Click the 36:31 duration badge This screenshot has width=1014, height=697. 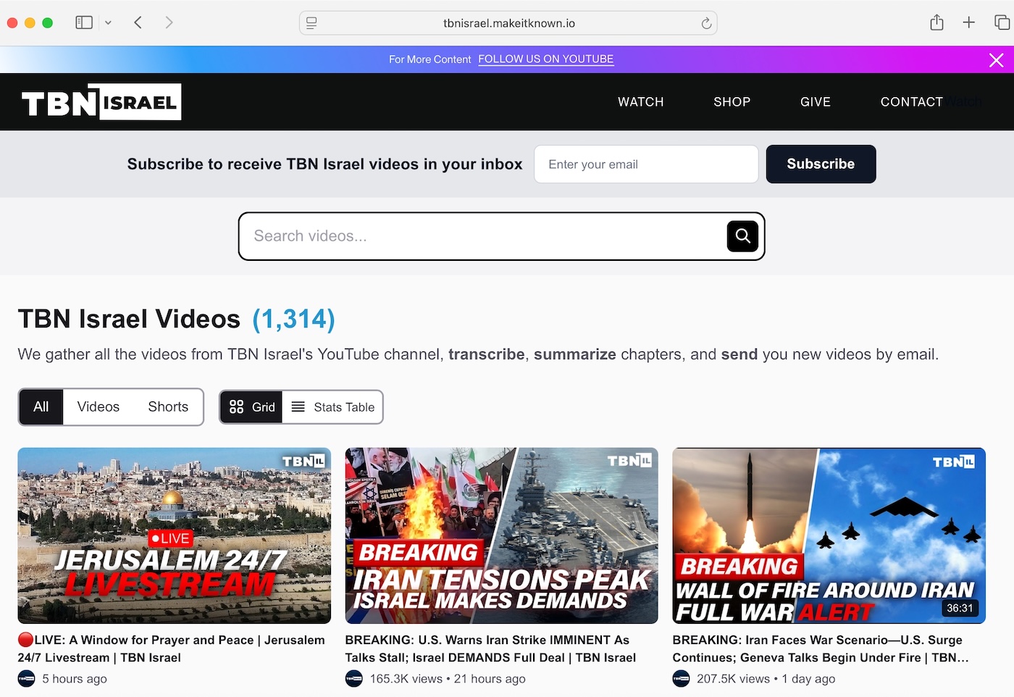960,609
